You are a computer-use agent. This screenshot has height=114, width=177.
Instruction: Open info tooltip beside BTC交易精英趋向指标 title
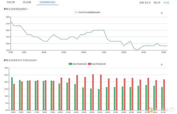click(x=28, y=9)
